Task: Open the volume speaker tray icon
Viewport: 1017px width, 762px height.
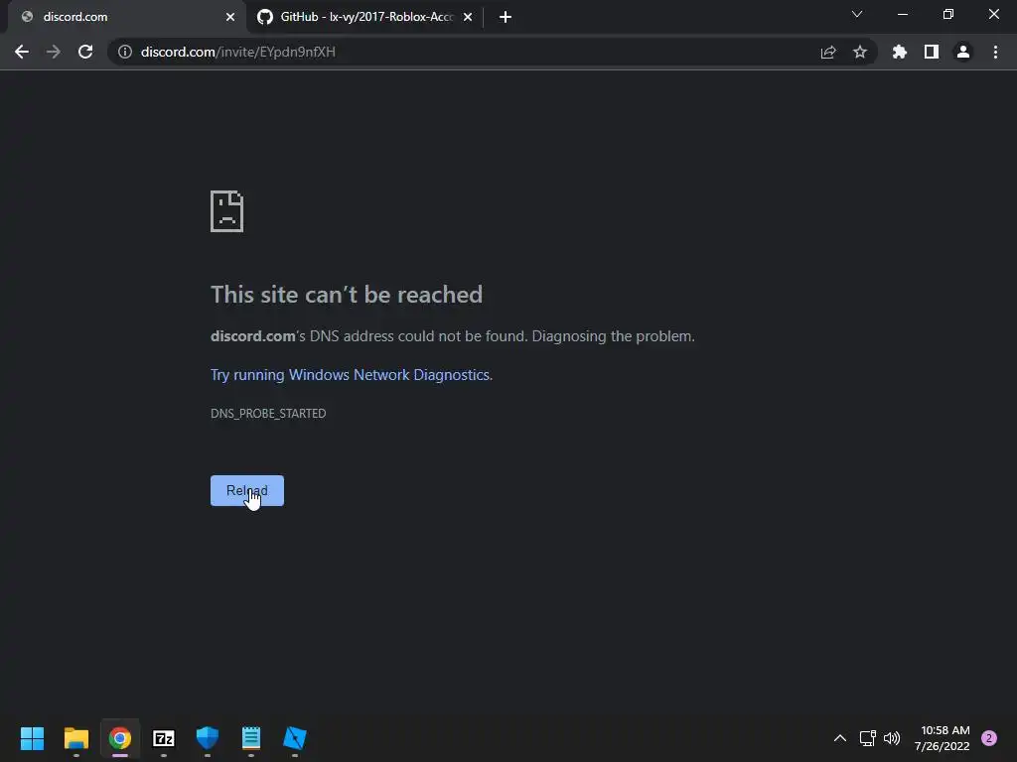Action: click(893, 738)
